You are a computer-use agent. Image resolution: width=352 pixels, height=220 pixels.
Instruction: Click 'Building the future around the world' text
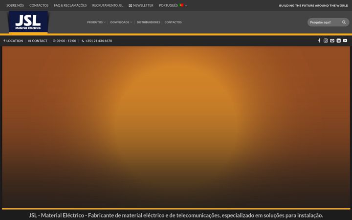tap(313, 5)
